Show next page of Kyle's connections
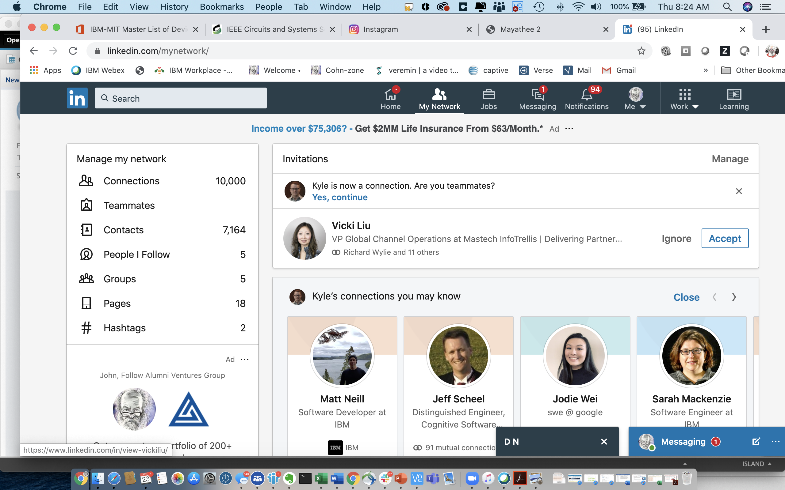Screen dimensions: 785x490 [734, 297]
